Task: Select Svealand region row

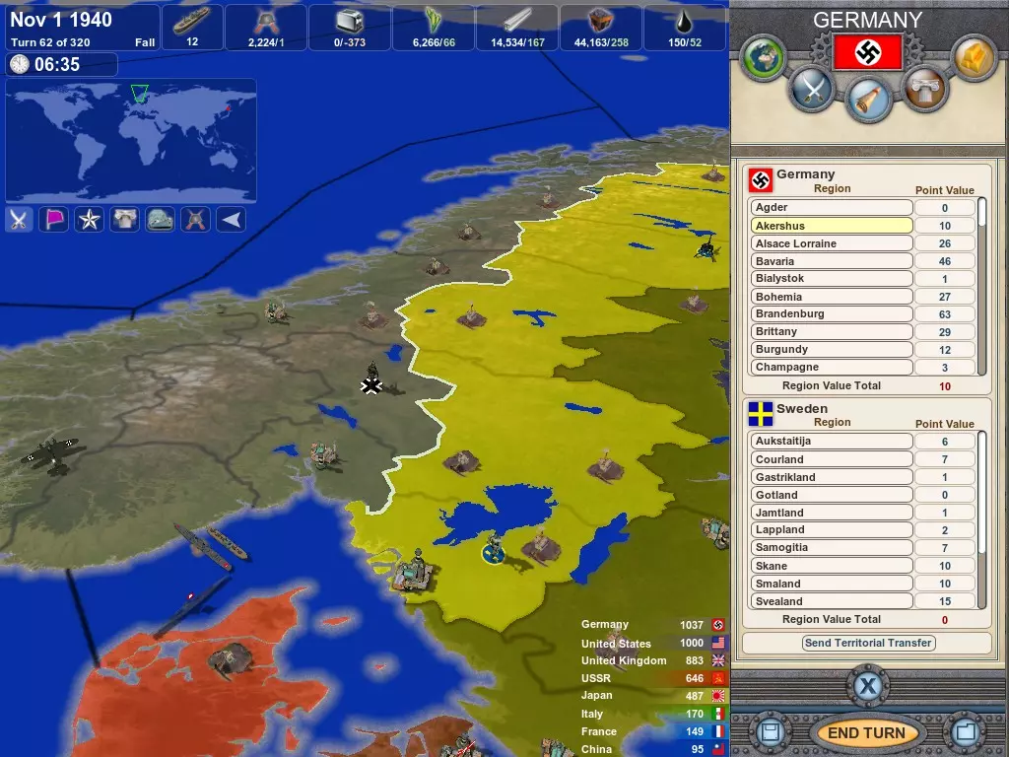Action: (831, 601)
